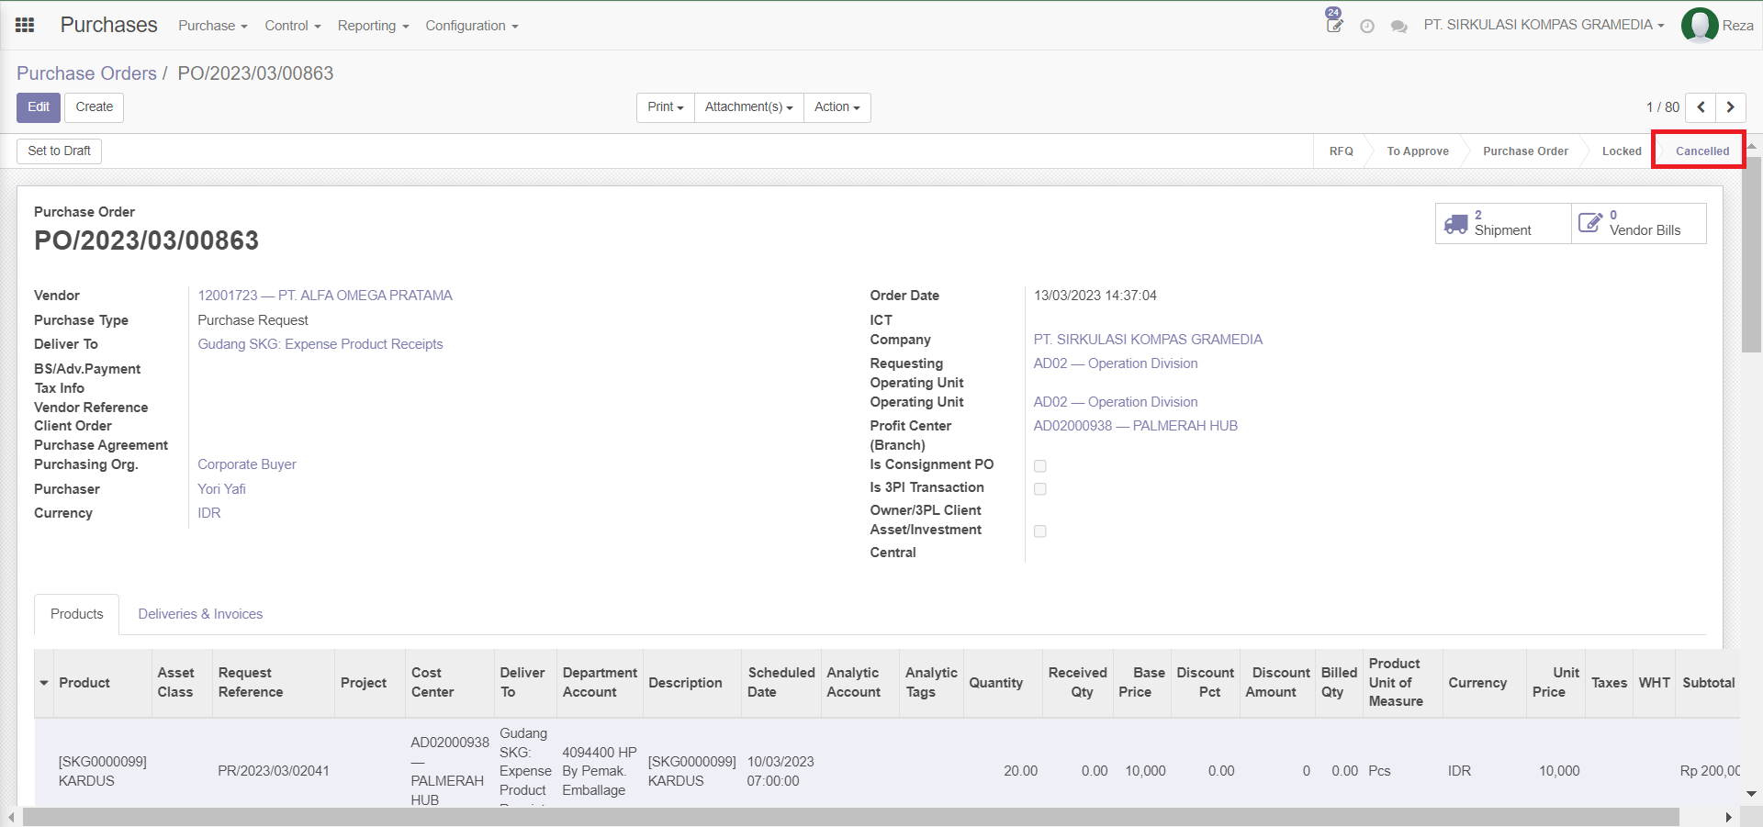Click the Purchases app title
Image resolution: width=1763 pixels, height=827 pixels.
[x=108, y=25]
